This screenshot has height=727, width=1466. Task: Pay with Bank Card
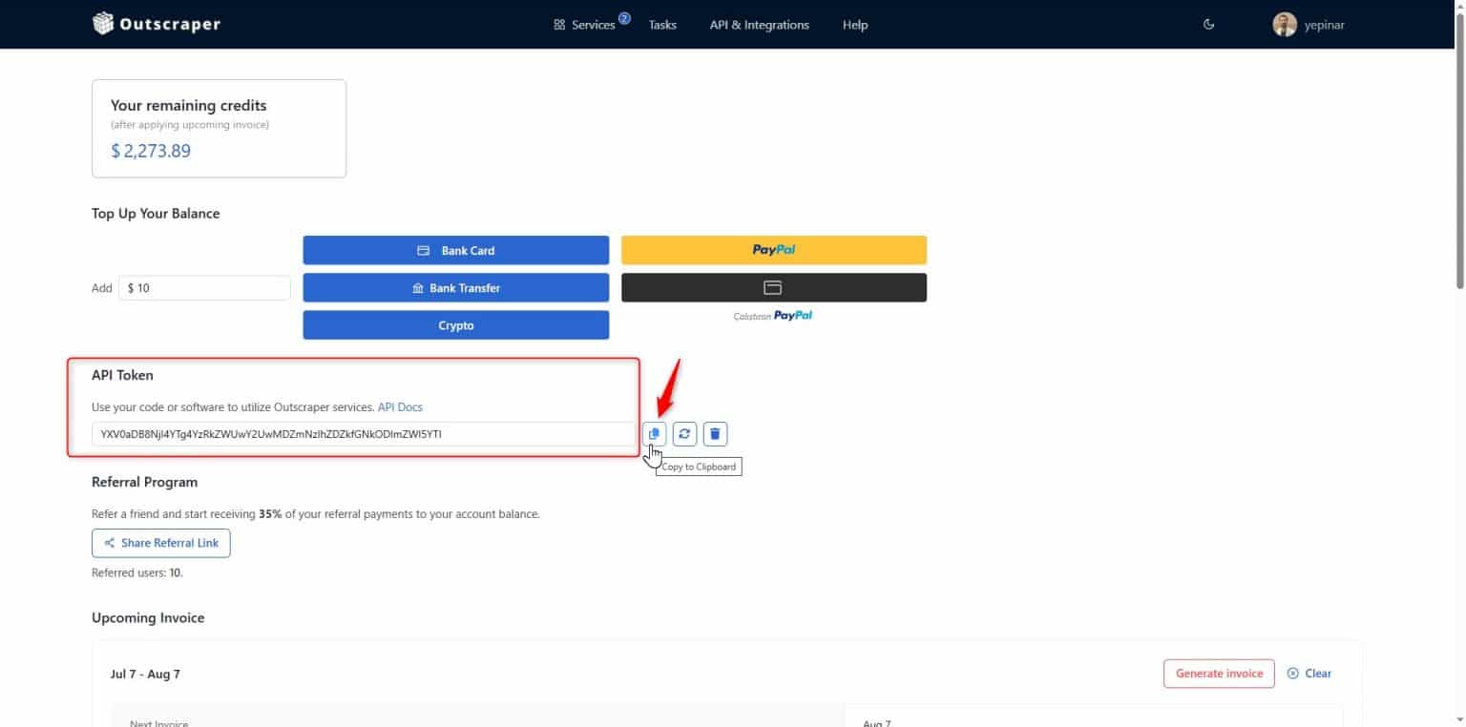(455, 250)
